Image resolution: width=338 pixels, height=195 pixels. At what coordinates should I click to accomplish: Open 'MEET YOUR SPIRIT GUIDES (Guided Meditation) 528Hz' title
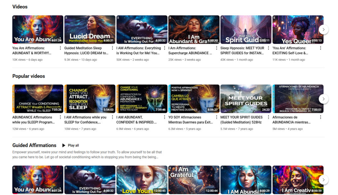(x=241, y=120)
